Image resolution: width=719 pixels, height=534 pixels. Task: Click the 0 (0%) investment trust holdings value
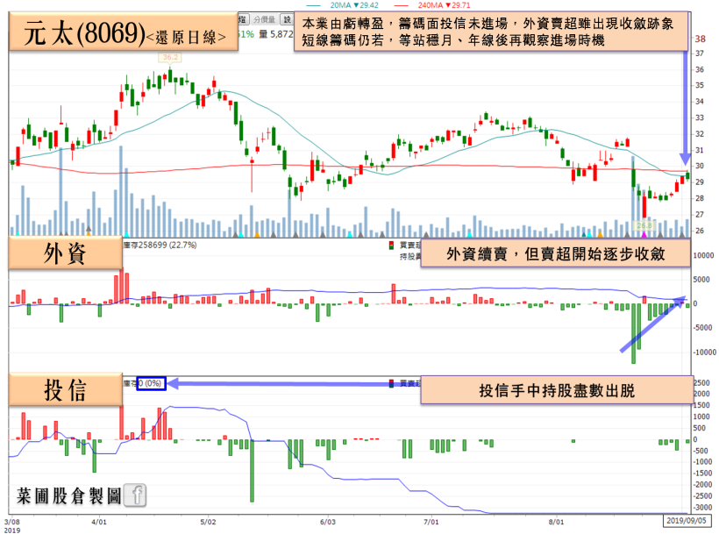tap(151, 383)
